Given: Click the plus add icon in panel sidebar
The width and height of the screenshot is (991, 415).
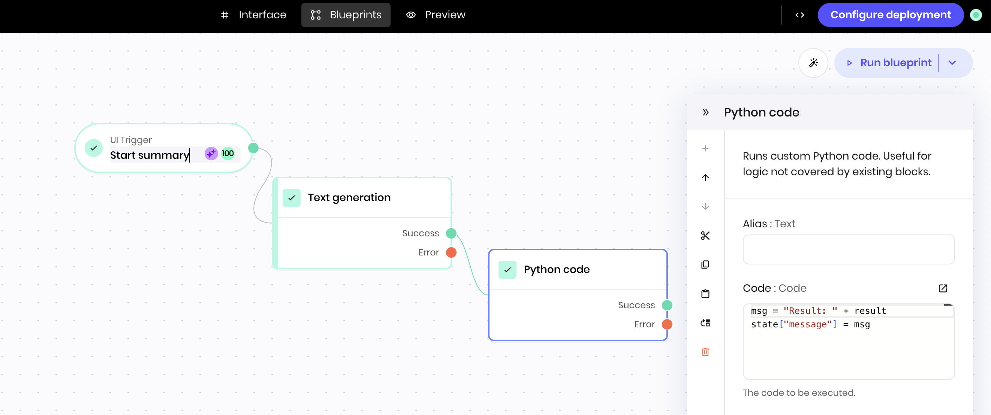Looking at the screenshot, I should pyautogui.click(x=705, y=148).
